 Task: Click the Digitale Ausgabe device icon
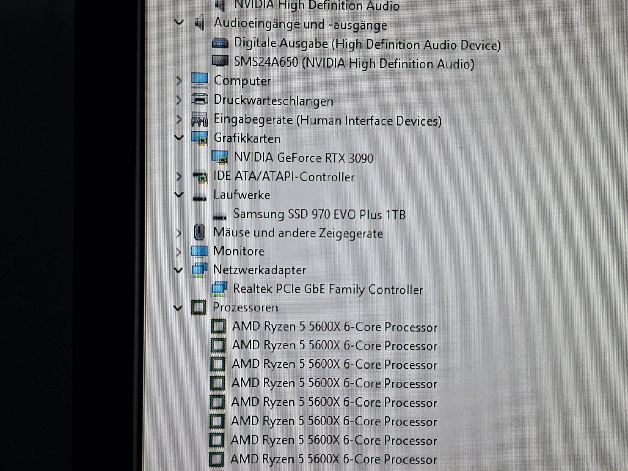pos(220,43)
